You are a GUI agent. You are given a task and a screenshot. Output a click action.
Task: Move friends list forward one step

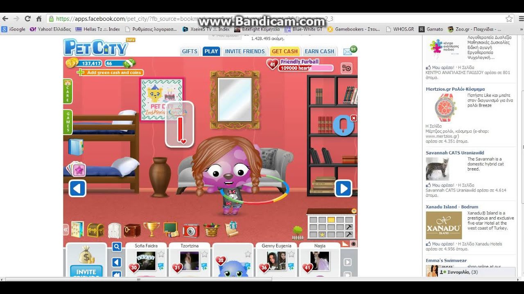click(348, 263)
